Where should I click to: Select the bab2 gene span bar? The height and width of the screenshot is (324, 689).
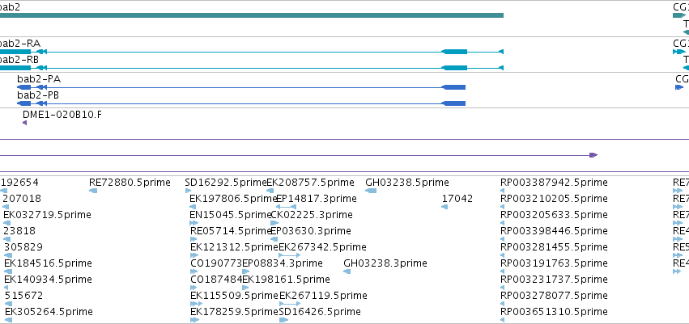(251, 15)
